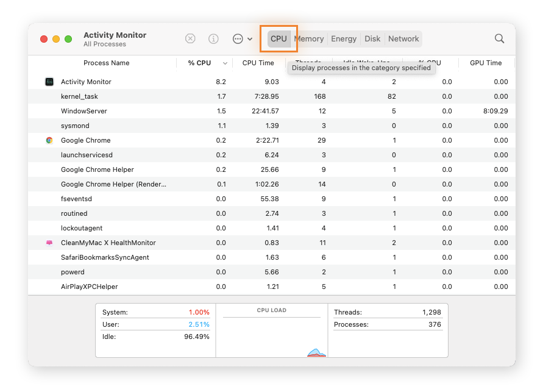Switch to the Network tab
Viewport: 543px width, 392px height.
tap(403, 38)
